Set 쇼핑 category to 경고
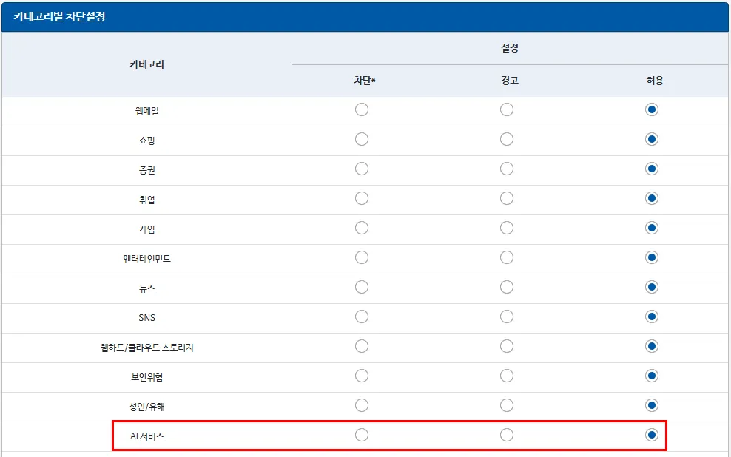Screen dimensions: 731x457 coord(507,139)
